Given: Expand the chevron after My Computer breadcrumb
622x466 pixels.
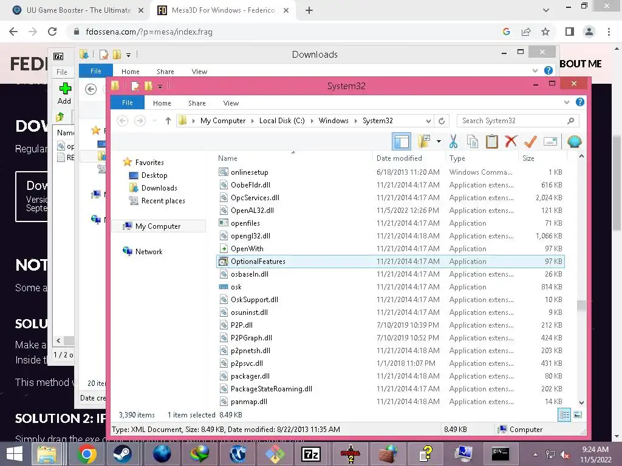Looking at the screenshot, I should coord(252,121).
